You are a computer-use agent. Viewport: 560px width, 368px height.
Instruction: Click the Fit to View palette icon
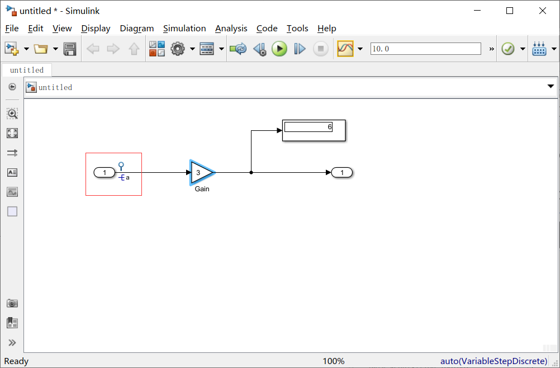(x=12, y=133)
